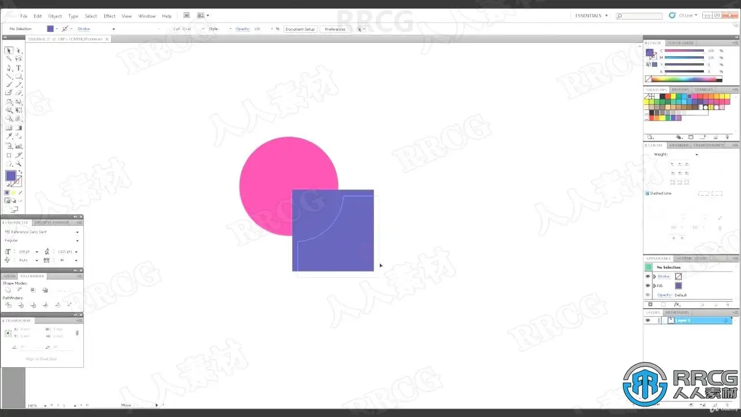Select the Blob Brush tool
This screenshot has width=741, height=417.
(9, 93)
